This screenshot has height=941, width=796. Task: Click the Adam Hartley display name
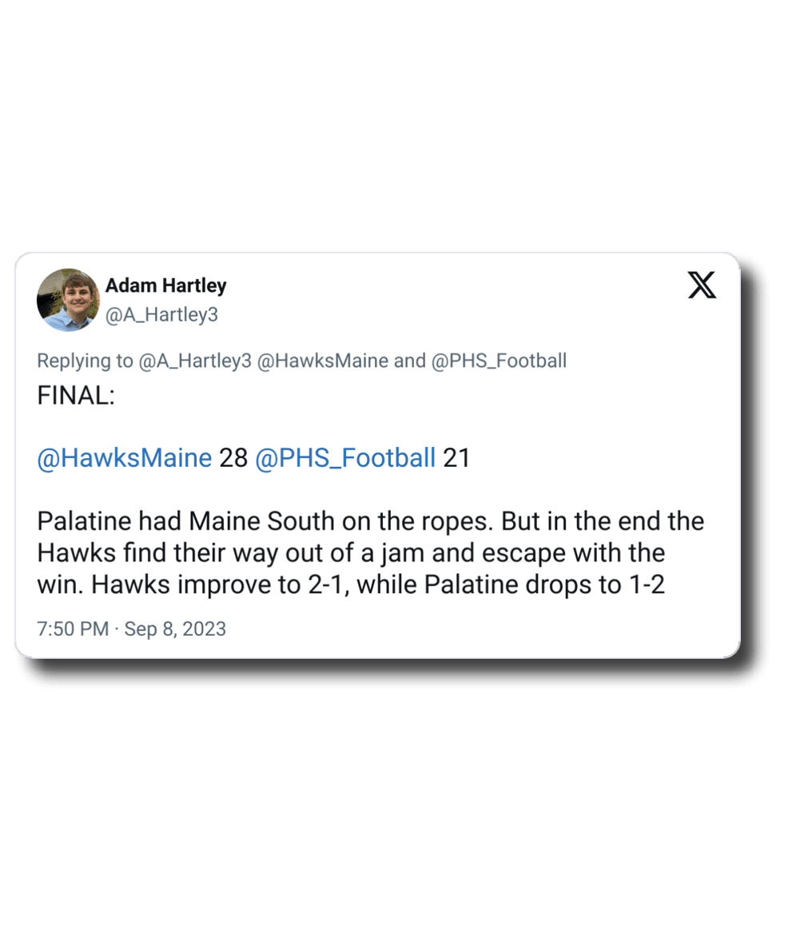(x=166, y=285)
